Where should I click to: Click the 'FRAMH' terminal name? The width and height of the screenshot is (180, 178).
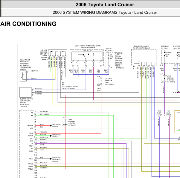pos(30,164)
